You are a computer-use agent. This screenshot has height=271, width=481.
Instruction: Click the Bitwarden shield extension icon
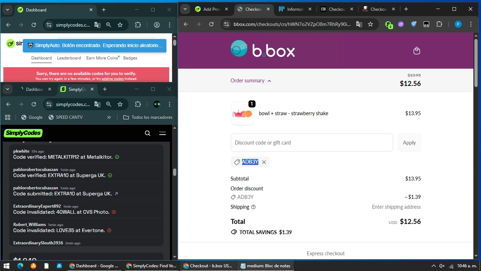tap(414, 24)
